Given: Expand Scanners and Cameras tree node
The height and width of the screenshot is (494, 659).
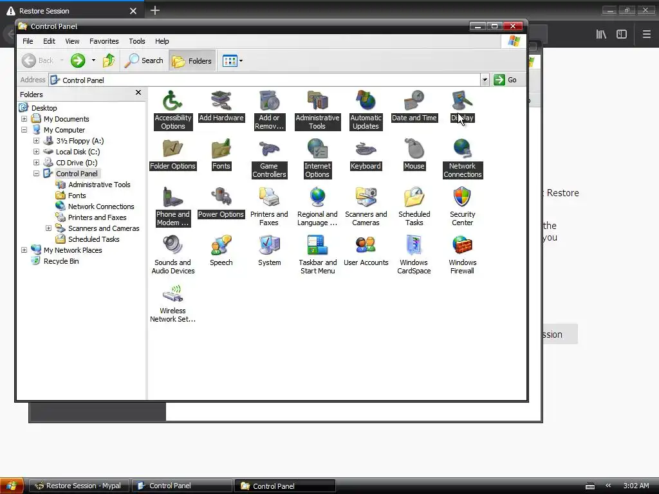Looking at the screenshot, I should [x=48, y=228].
